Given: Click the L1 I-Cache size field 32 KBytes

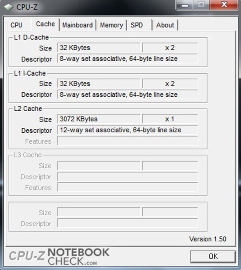Looking at the screenshot, I should click(x=99, y=84).
